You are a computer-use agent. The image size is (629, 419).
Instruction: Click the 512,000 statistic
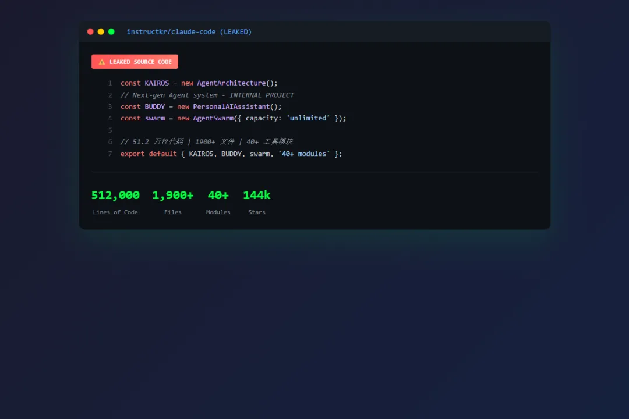coord(115,196)
